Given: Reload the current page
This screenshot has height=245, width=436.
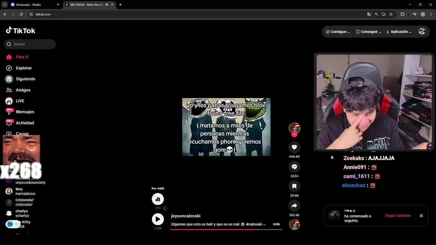Looking at the screenshot, I should (21, 14).
